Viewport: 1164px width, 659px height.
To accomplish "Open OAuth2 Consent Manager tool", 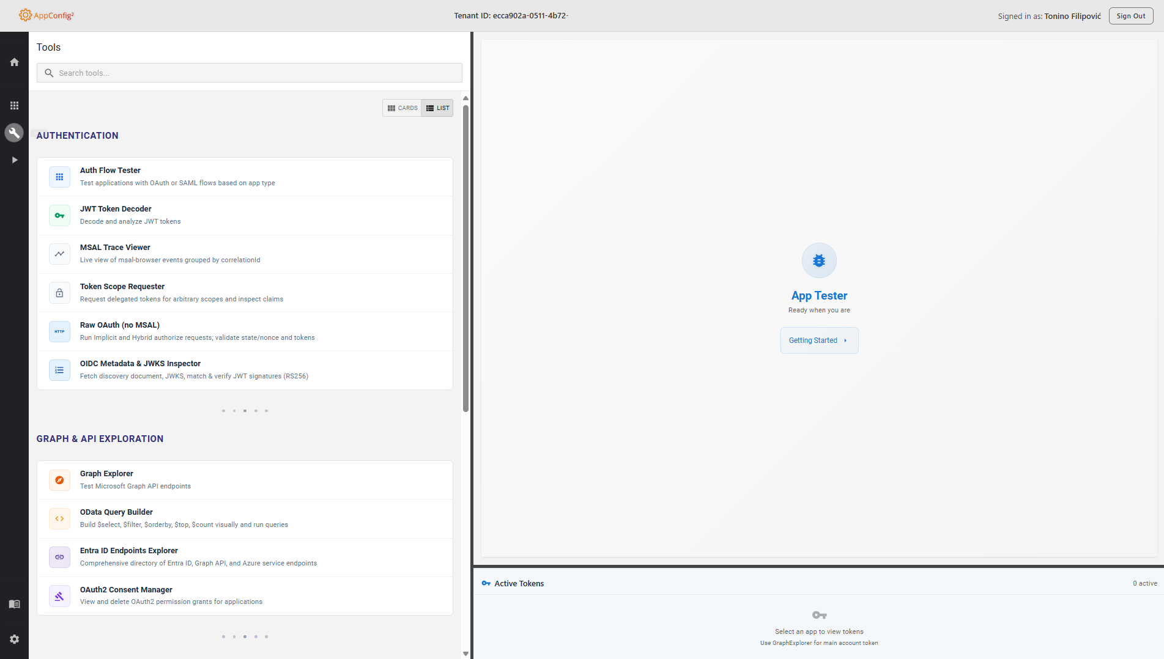I will (245, 596).
